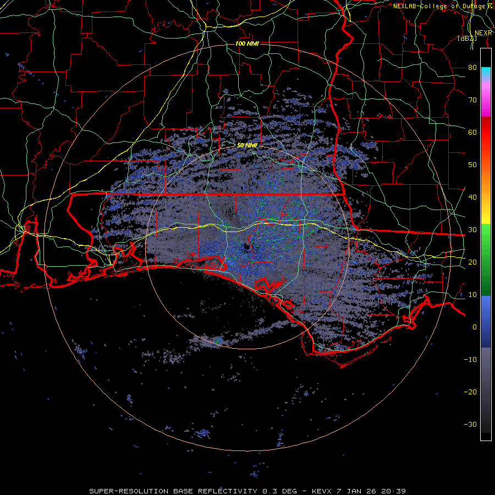Image resolution: width=495 pixels, height=495 pixels.
Task: Click the 30 dBZ scale label
Action: [472, 229]
